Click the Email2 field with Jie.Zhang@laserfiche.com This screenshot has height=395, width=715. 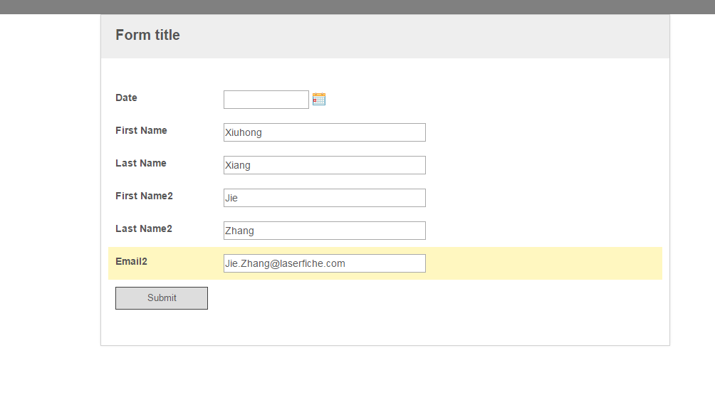click(x=324, y=264)
